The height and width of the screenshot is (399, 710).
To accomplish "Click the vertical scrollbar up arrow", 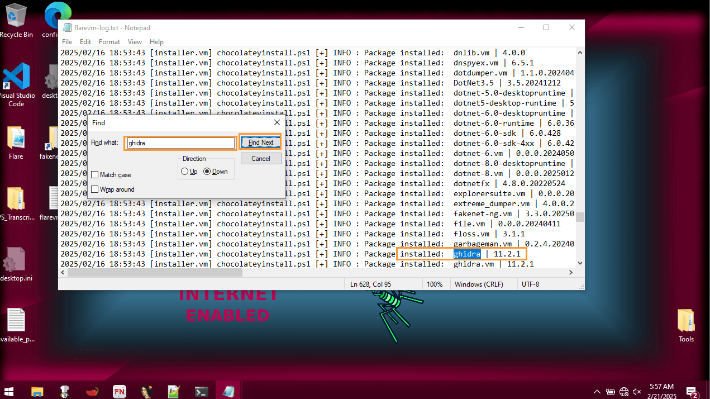I will point(580,52).
